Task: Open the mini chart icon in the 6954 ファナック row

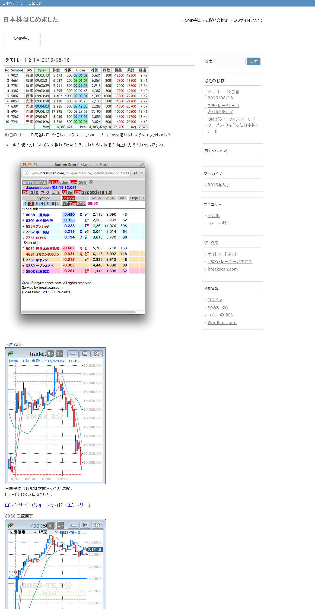Action: [x=87, y=226]
